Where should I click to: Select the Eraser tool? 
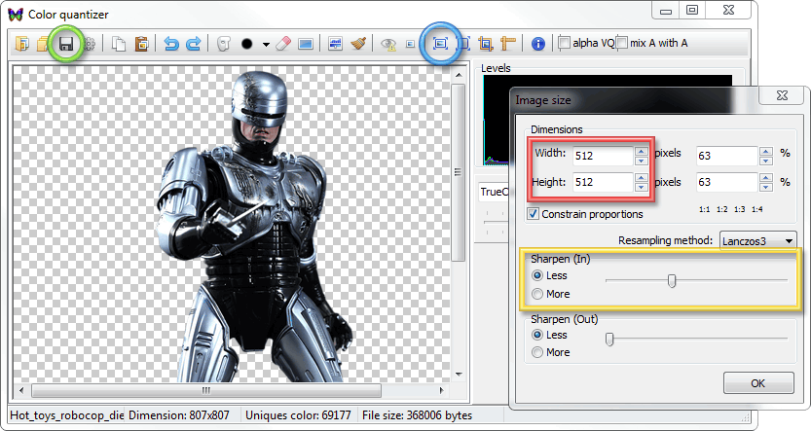point(283,44)
